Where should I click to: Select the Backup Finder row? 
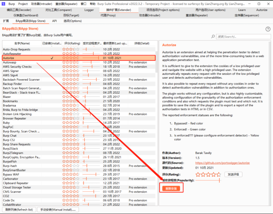(x=79, y=84)
